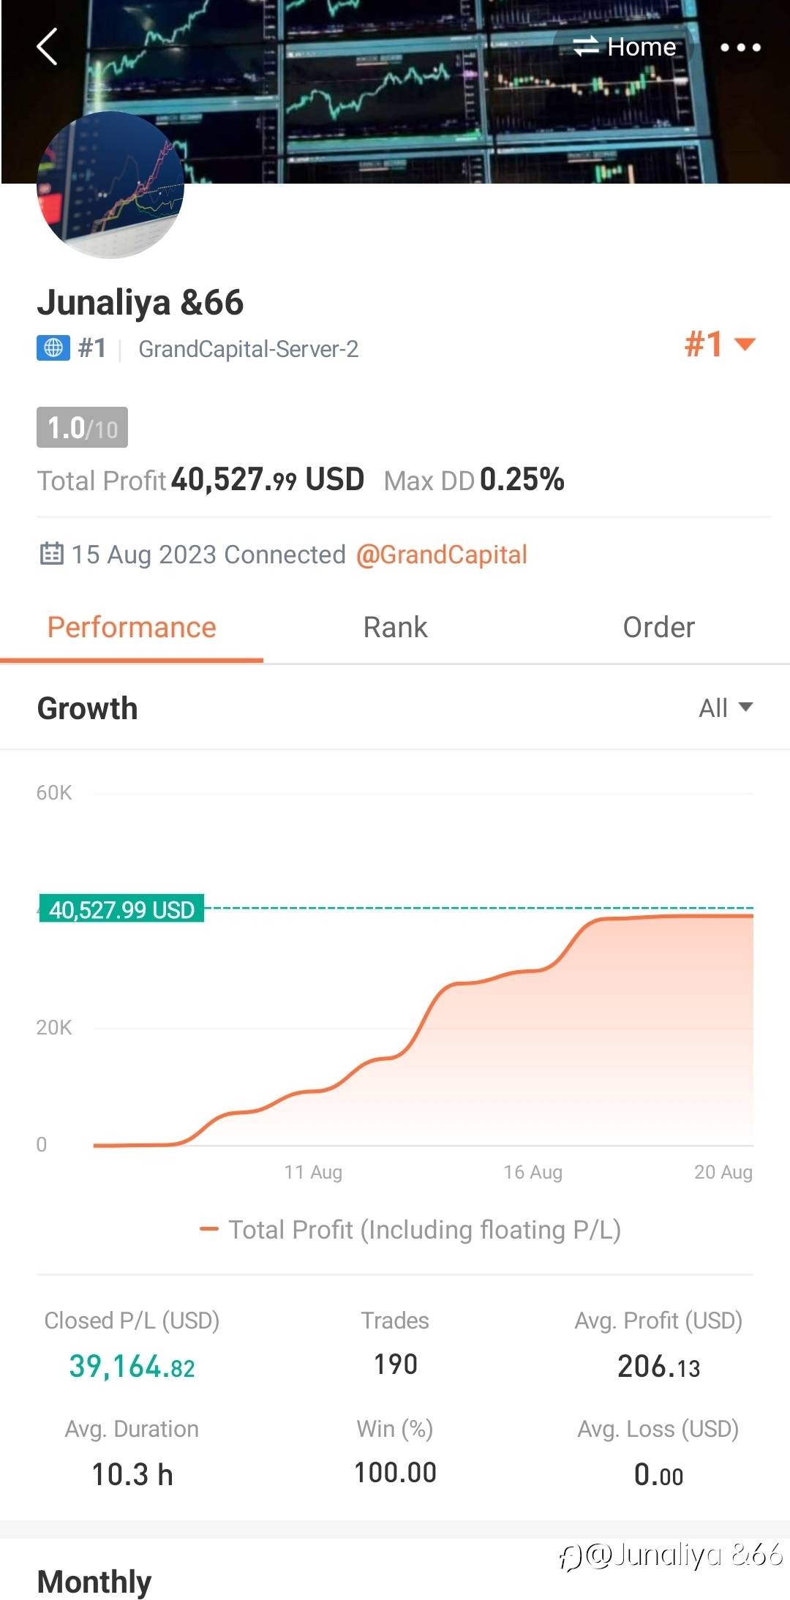Screen dimensions: 790x1600
Task: Expand the All time range dropdown
Action: click(x=725, y=708)
